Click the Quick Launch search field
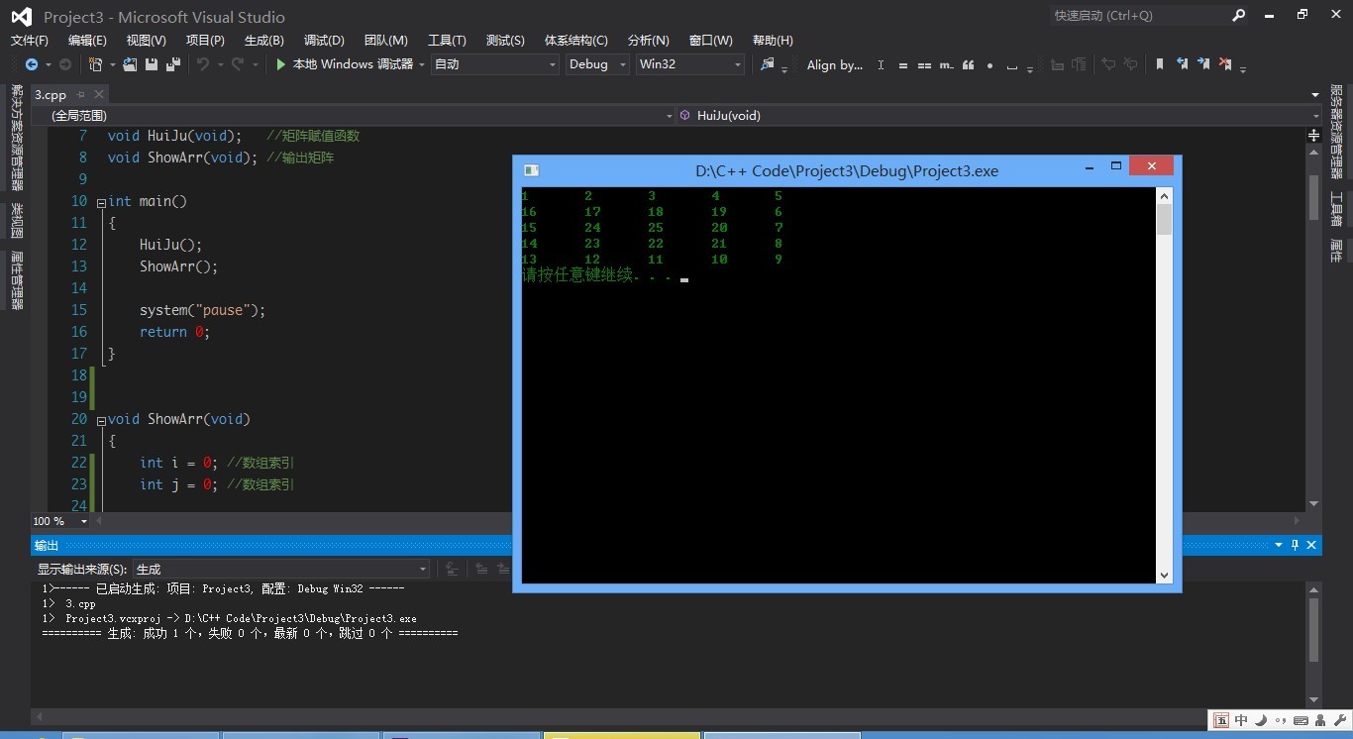1353x739 pixels. (1137, 16)
